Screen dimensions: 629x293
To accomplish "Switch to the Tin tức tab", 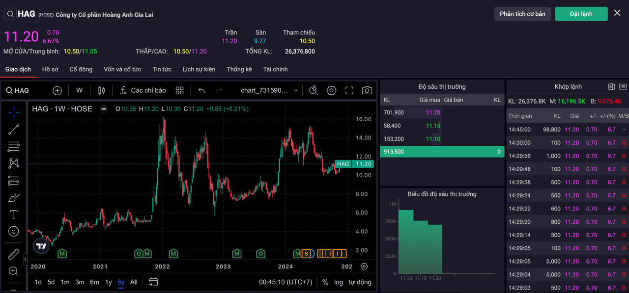I will tap(162, 69).
